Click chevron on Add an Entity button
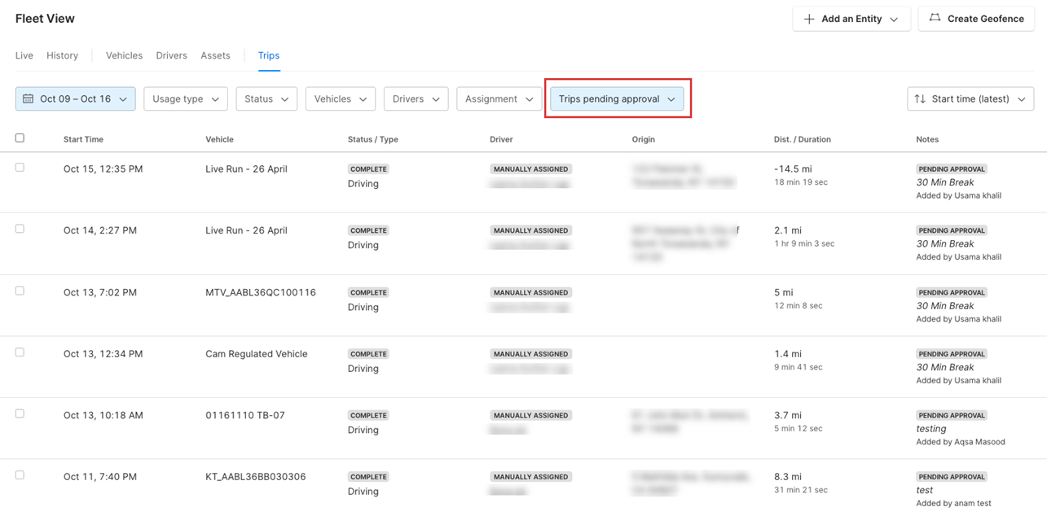Viewport: 1047px width, 516px height. pyautogui.click(x=895, y=20)
